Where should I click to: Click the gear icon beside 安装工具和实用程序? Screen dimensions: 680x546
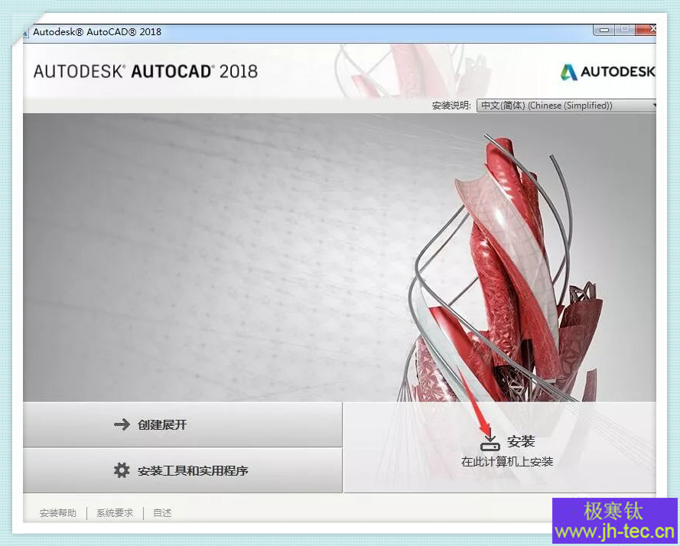(x=122, y=470)
